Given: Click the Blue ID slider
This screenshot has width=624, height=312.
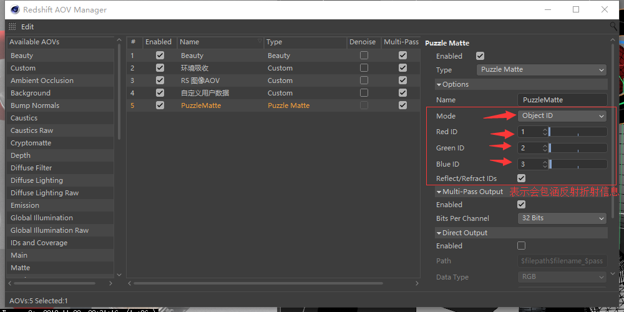Looking at the screenshot, I should pyautogui.click(x=578, y=164).
